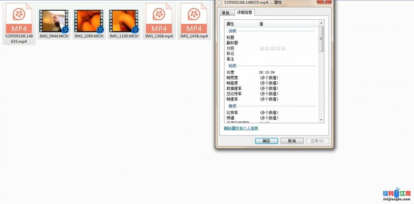Open the 删除属性和个人信息 link
The image size is (414, 204).
(x=241, y=128)
